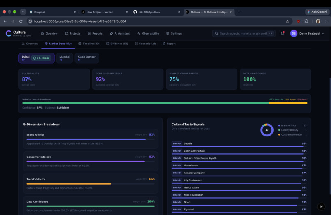The height and width of the screenshot is (215, 331).
Task: Click the Dubai Launch Readiness progress bar
Action: point(165,103)
